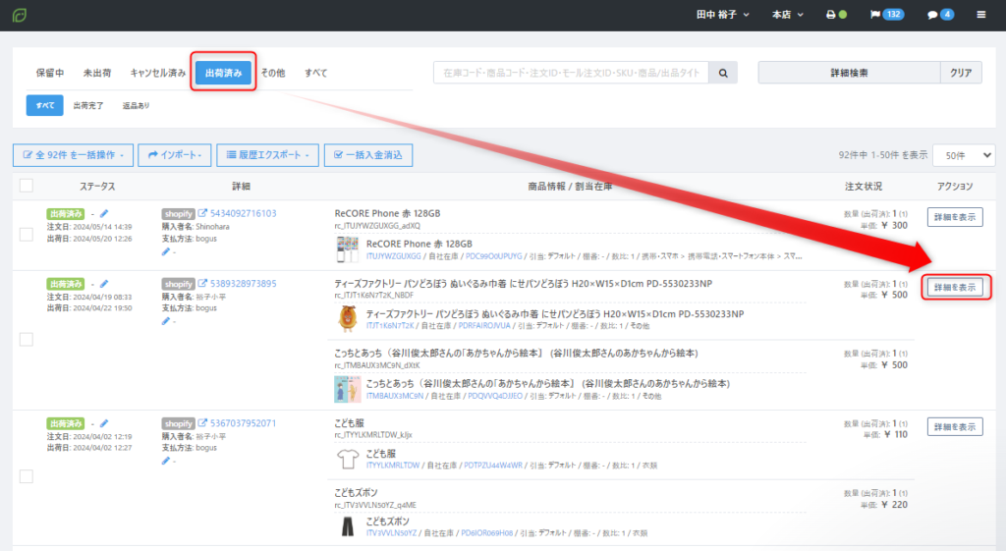Click パンどろぼう plush product thumbnail
1006x551 pixels.
click(347, 319)
